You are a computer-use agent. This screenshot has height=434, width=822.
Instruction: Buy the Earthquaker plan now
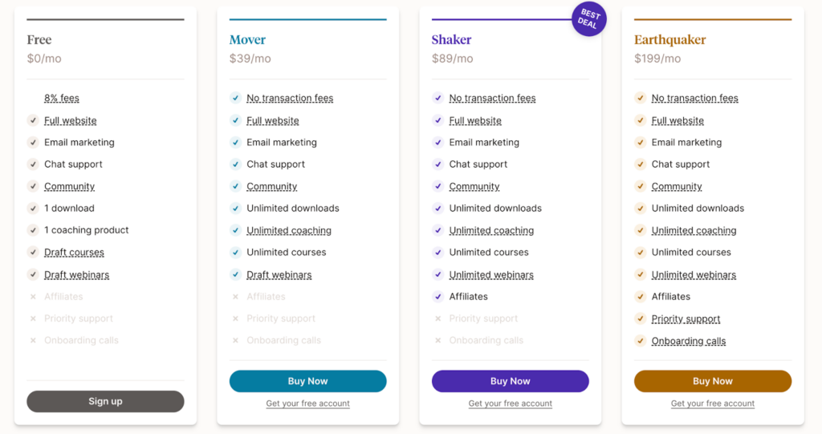click(713, 381)
